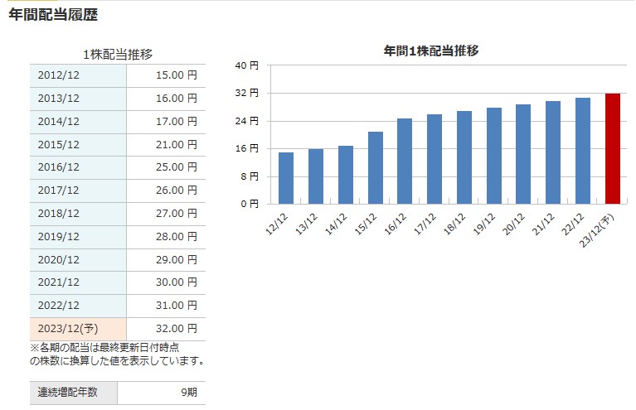Screen dimensions: 636x410
Task: Click the blue 14/12 chart bar
Action: [x=346, y=175]
